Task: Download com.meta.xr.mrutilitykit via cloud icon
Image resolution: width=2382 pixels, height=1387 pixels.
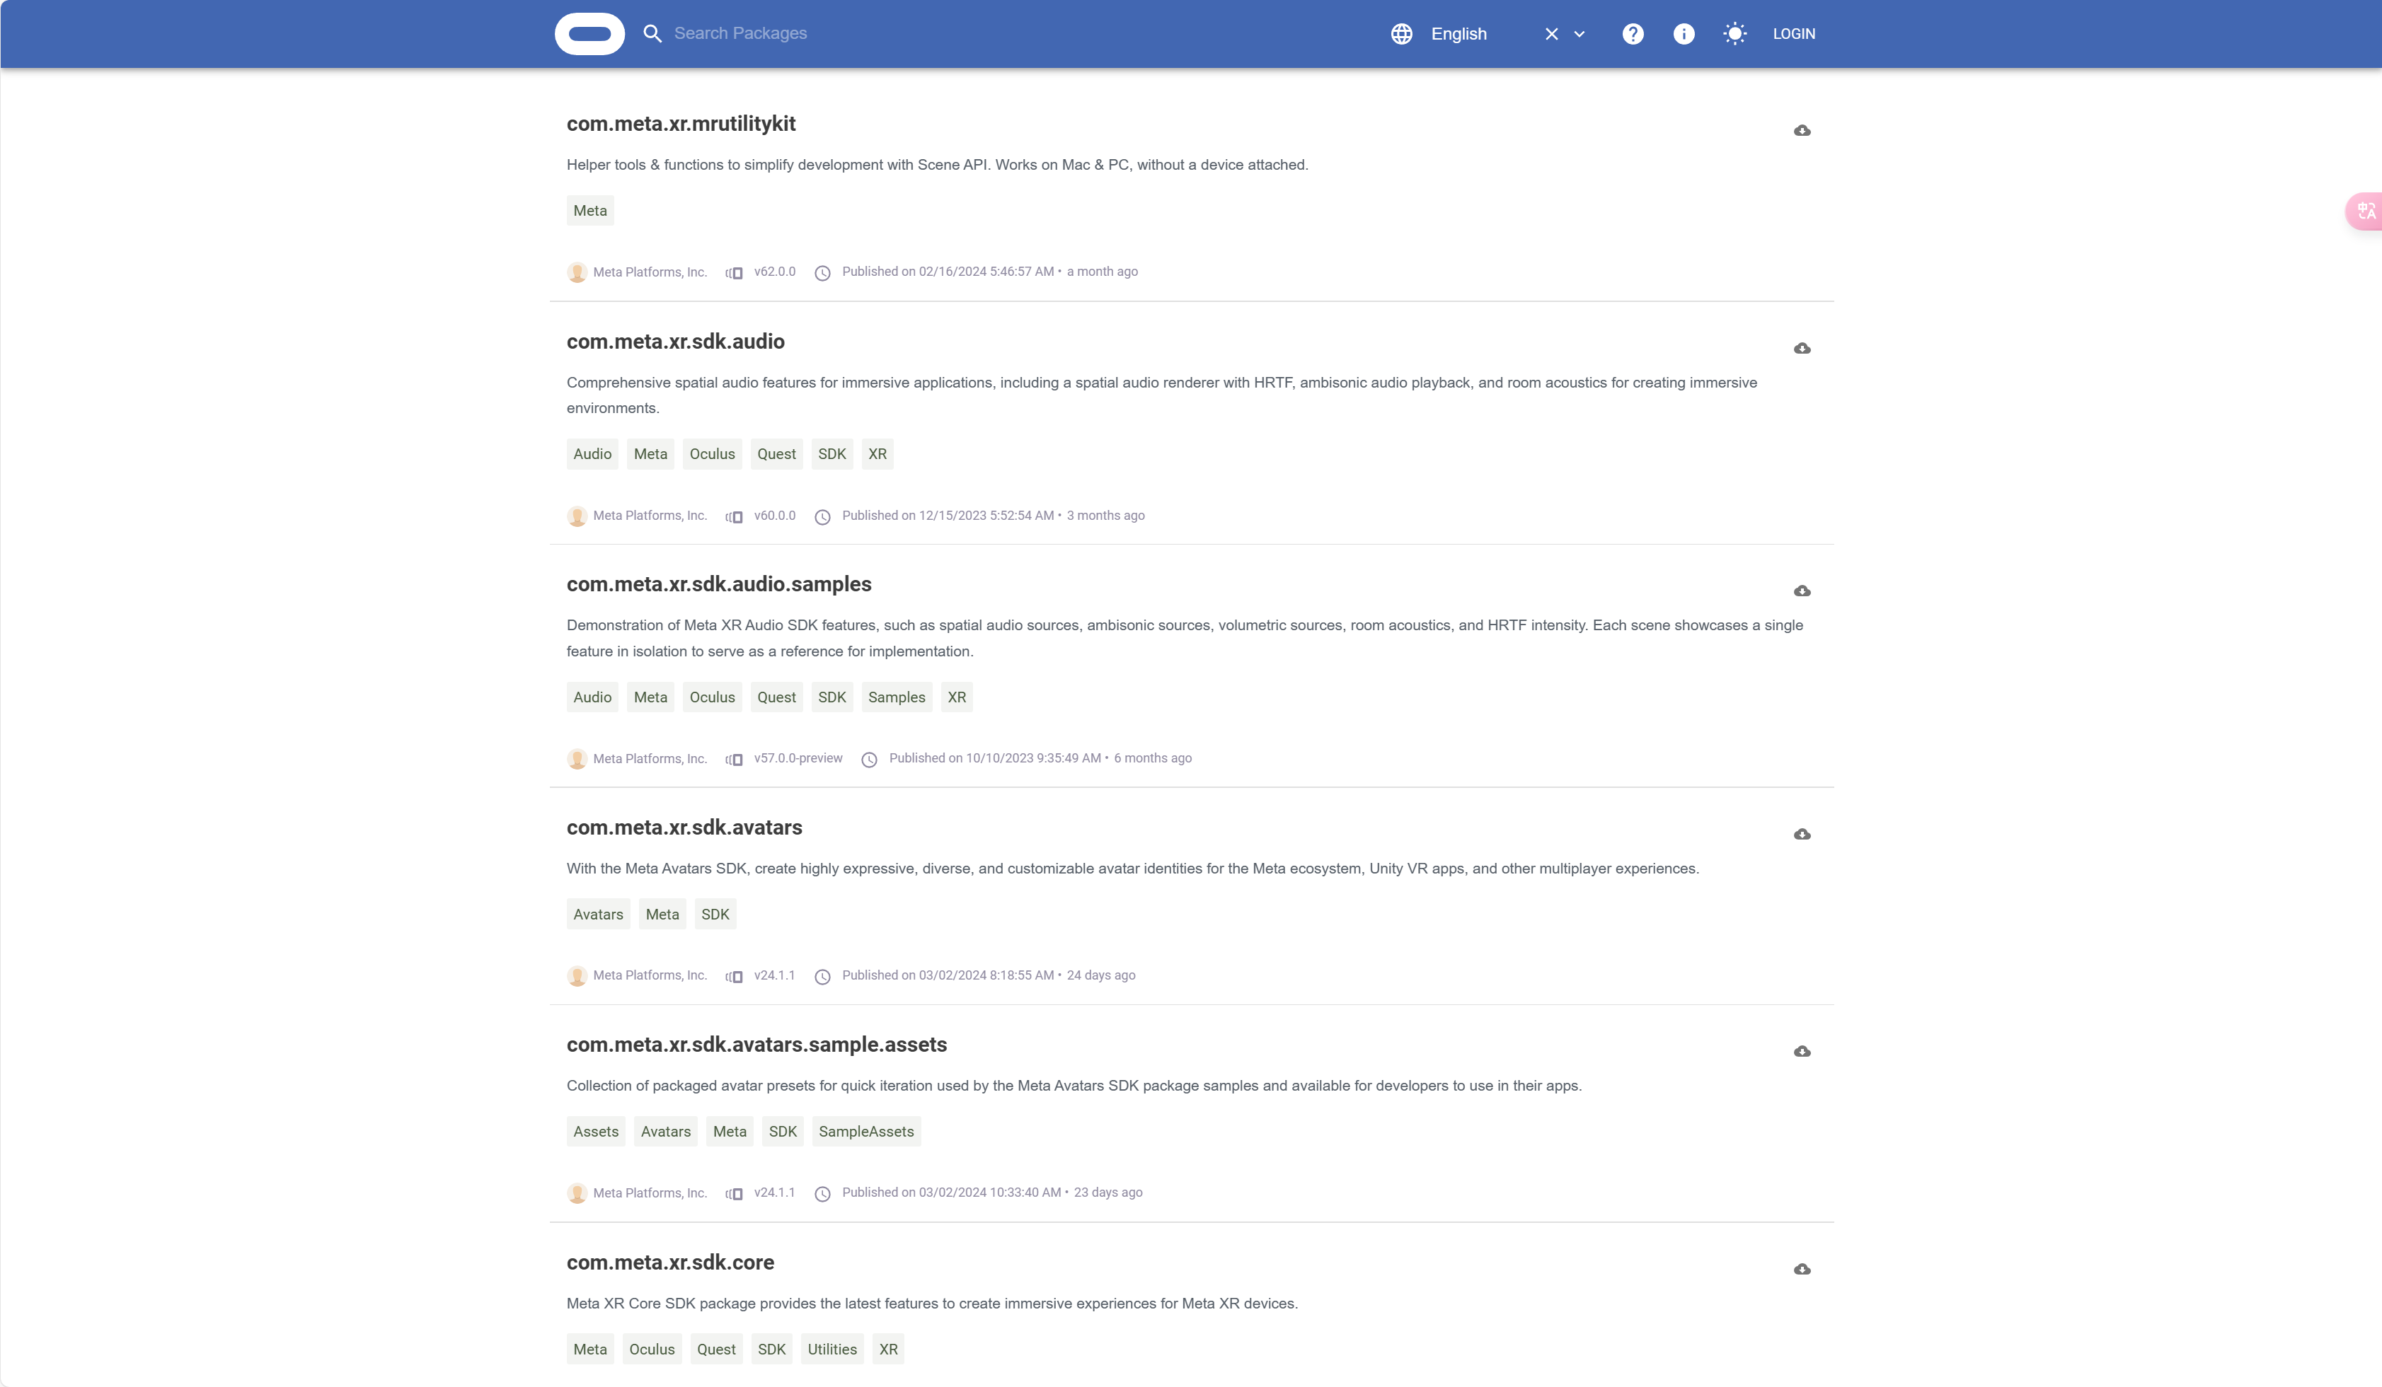Action: point(1802,130)
